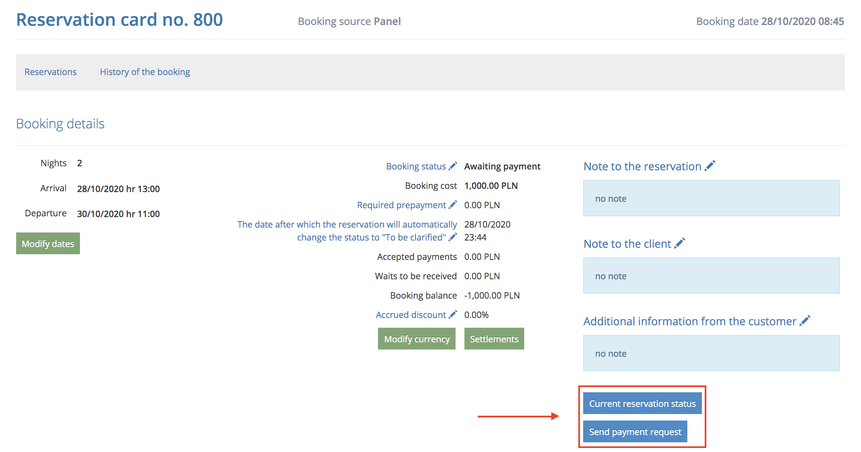Click the reservation note box
This screenshot has width=861, height=452.
711,198
